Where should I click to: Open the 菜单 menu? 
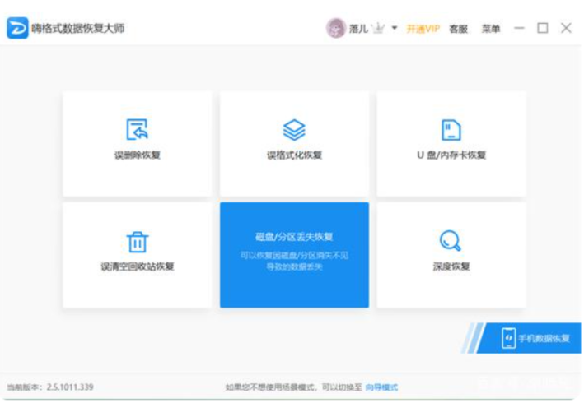[491, 29]
